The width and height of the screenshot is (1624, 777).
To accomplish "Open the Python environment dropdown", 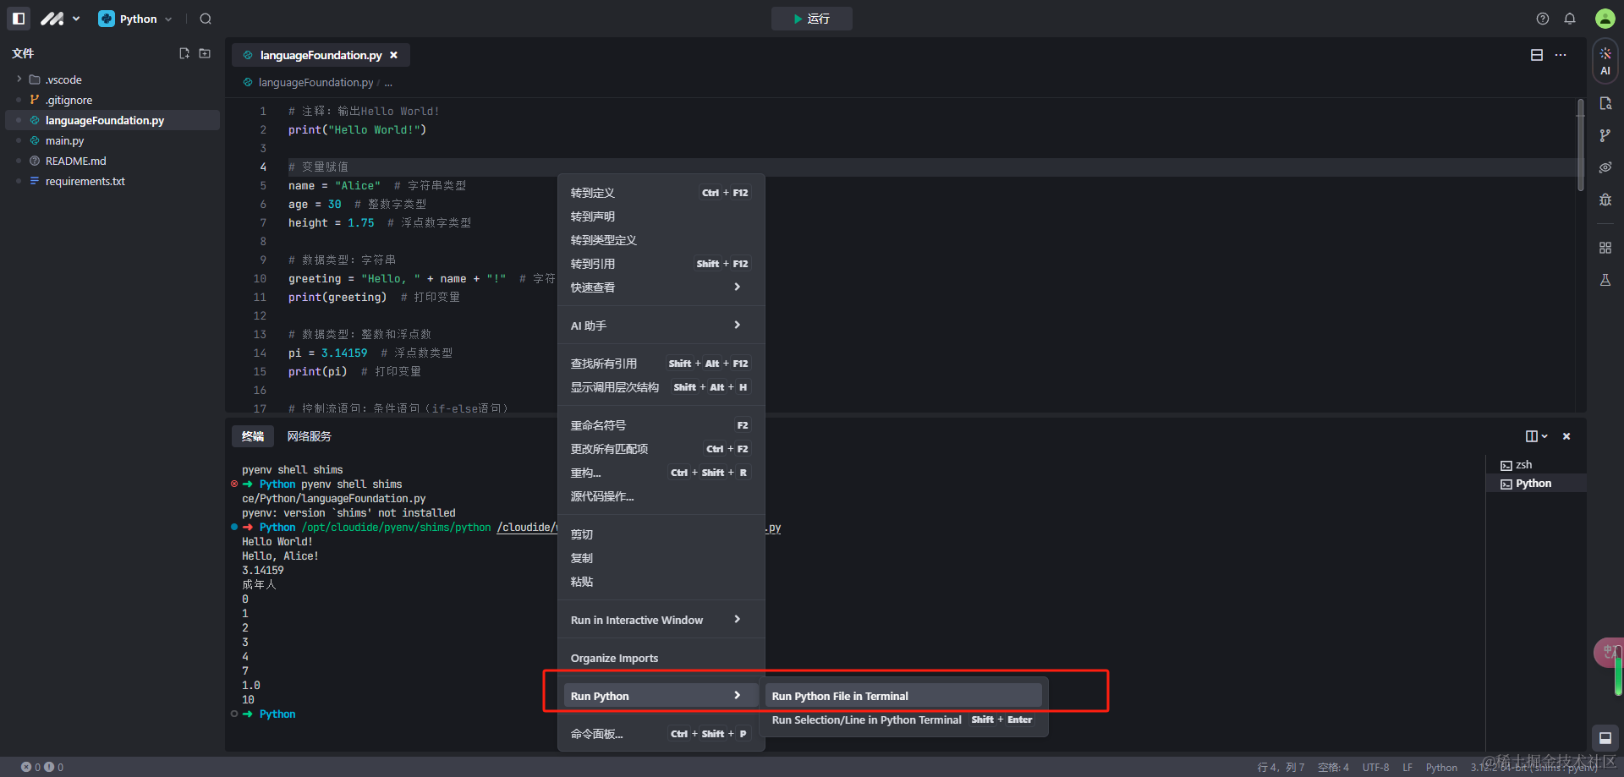I will (x=135, y=19).
